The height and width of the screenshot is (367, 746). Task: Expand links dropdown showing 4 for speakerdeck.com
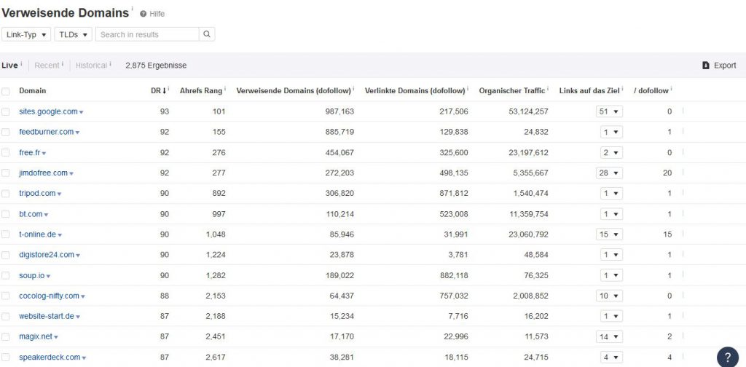(x=611, y=357)
